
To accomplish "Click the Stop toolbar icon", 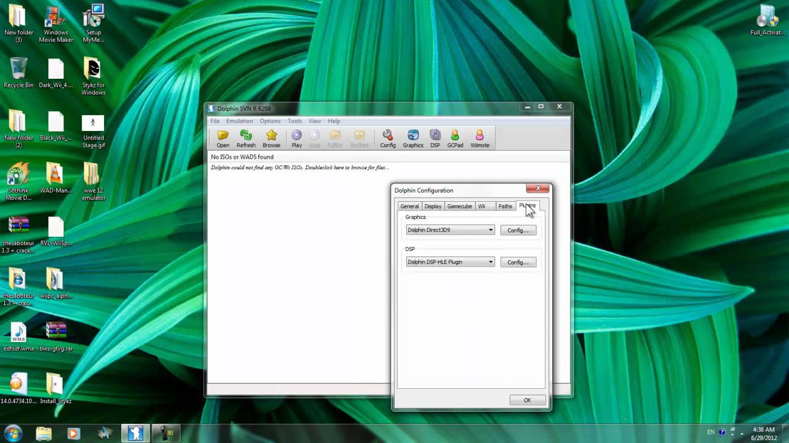I will (314, 138).
